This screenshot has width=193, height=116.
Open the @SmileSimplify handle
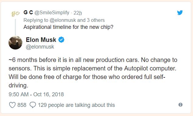52,13
